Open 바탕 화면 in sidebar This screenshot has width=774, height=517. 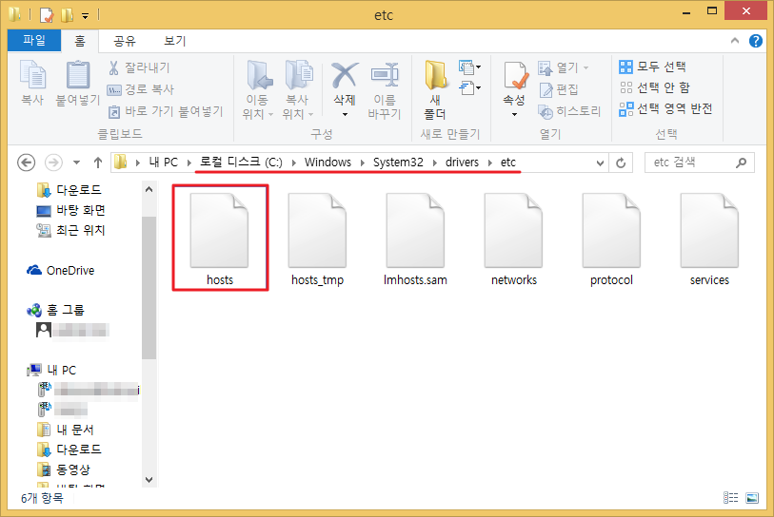71,210
